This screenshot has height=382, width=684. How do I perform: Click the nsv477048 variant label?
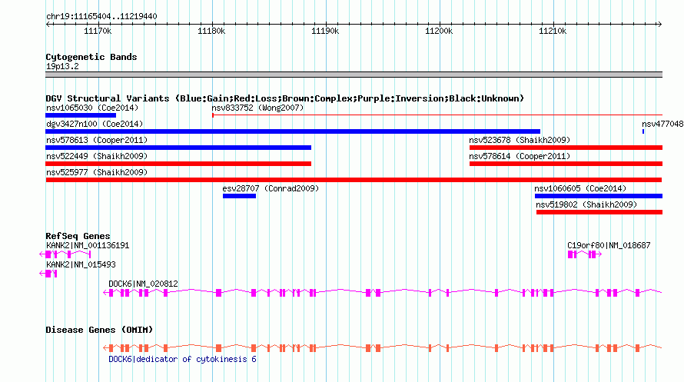click(x=662, y=124)
